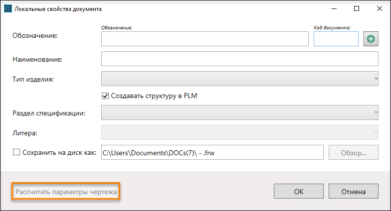Minimize the dialog window
Image resolution: width=391 pixels, height=211 pixels.
334,9
